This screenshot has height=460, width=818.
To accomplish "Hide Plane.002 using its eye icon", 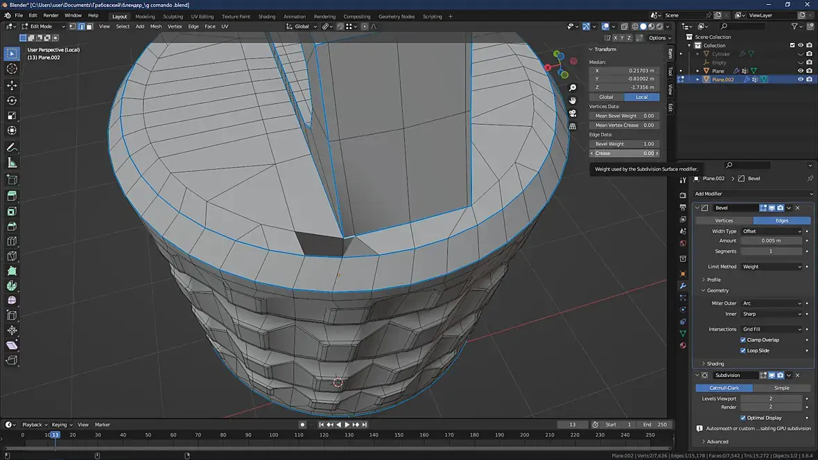I will 800,80.
